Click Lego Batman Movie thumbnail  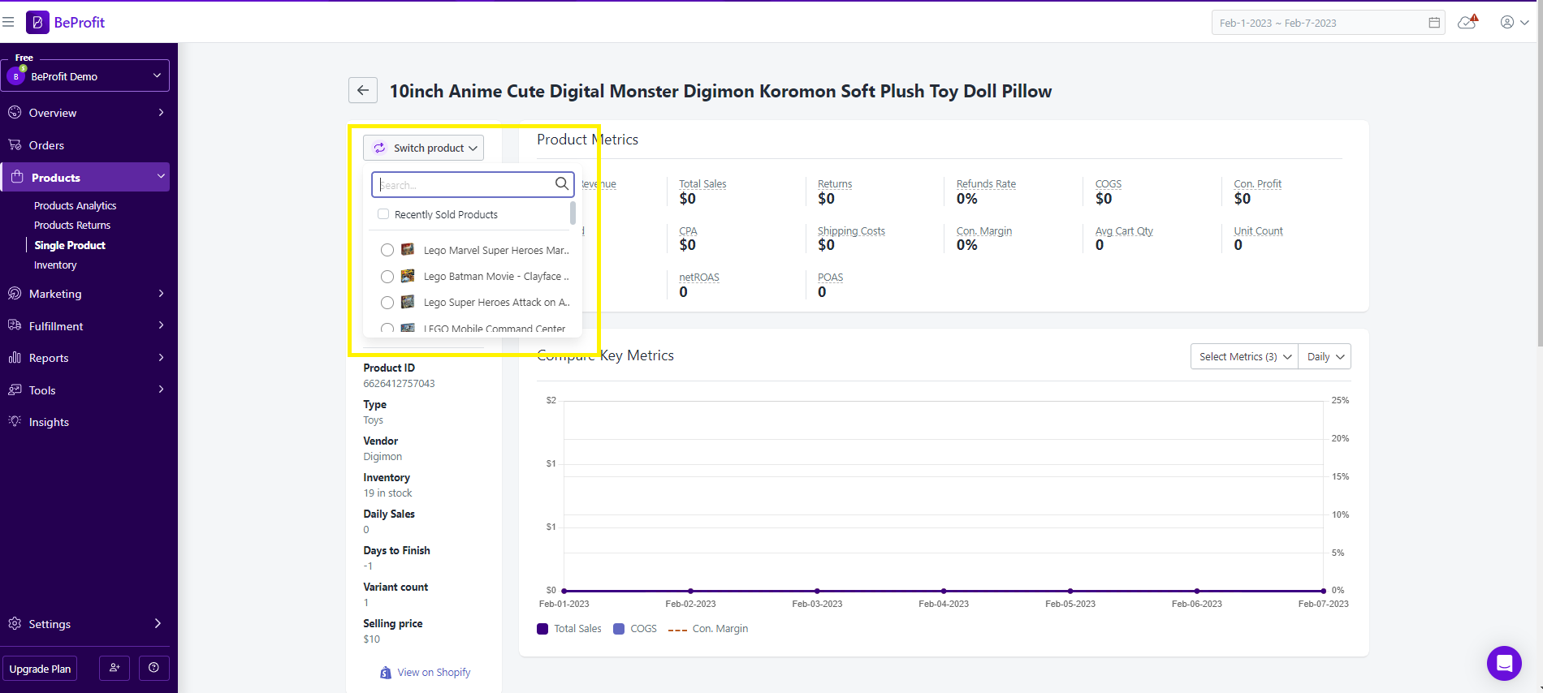[x=408, y=276]
